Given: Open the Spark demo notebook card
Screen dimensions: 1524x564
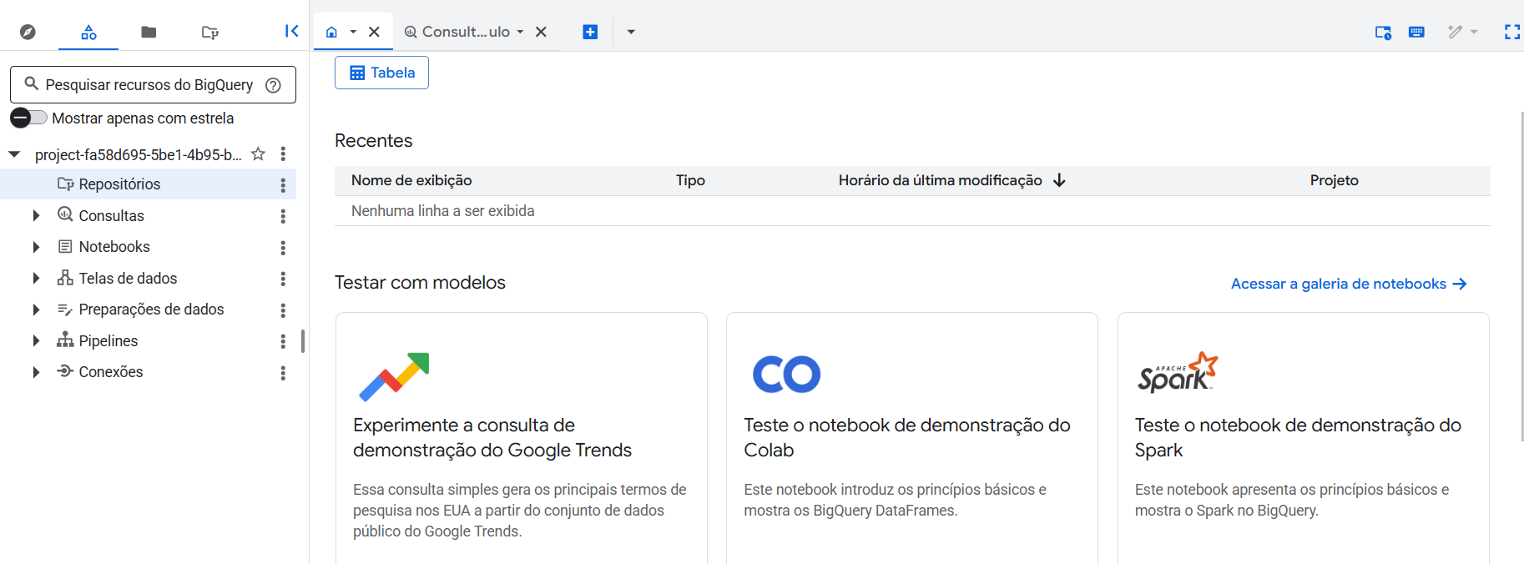Looking at the screenshot, I should (1304, 438).
